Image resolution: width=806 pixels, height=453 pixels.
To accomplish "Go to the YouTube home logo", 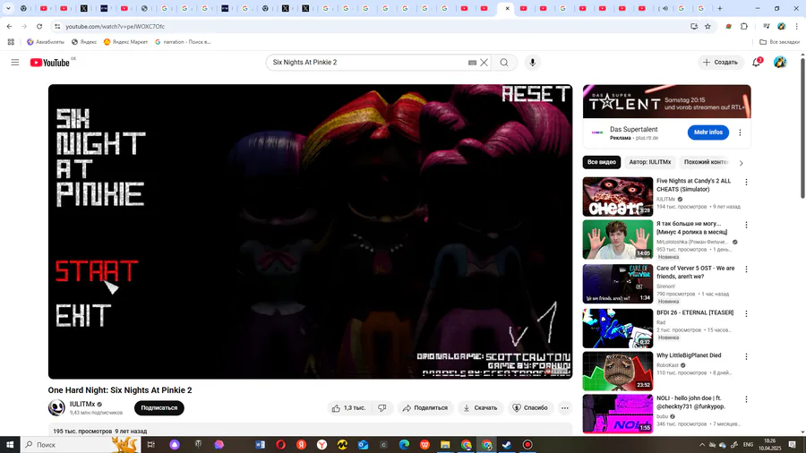I will point(50,63).
